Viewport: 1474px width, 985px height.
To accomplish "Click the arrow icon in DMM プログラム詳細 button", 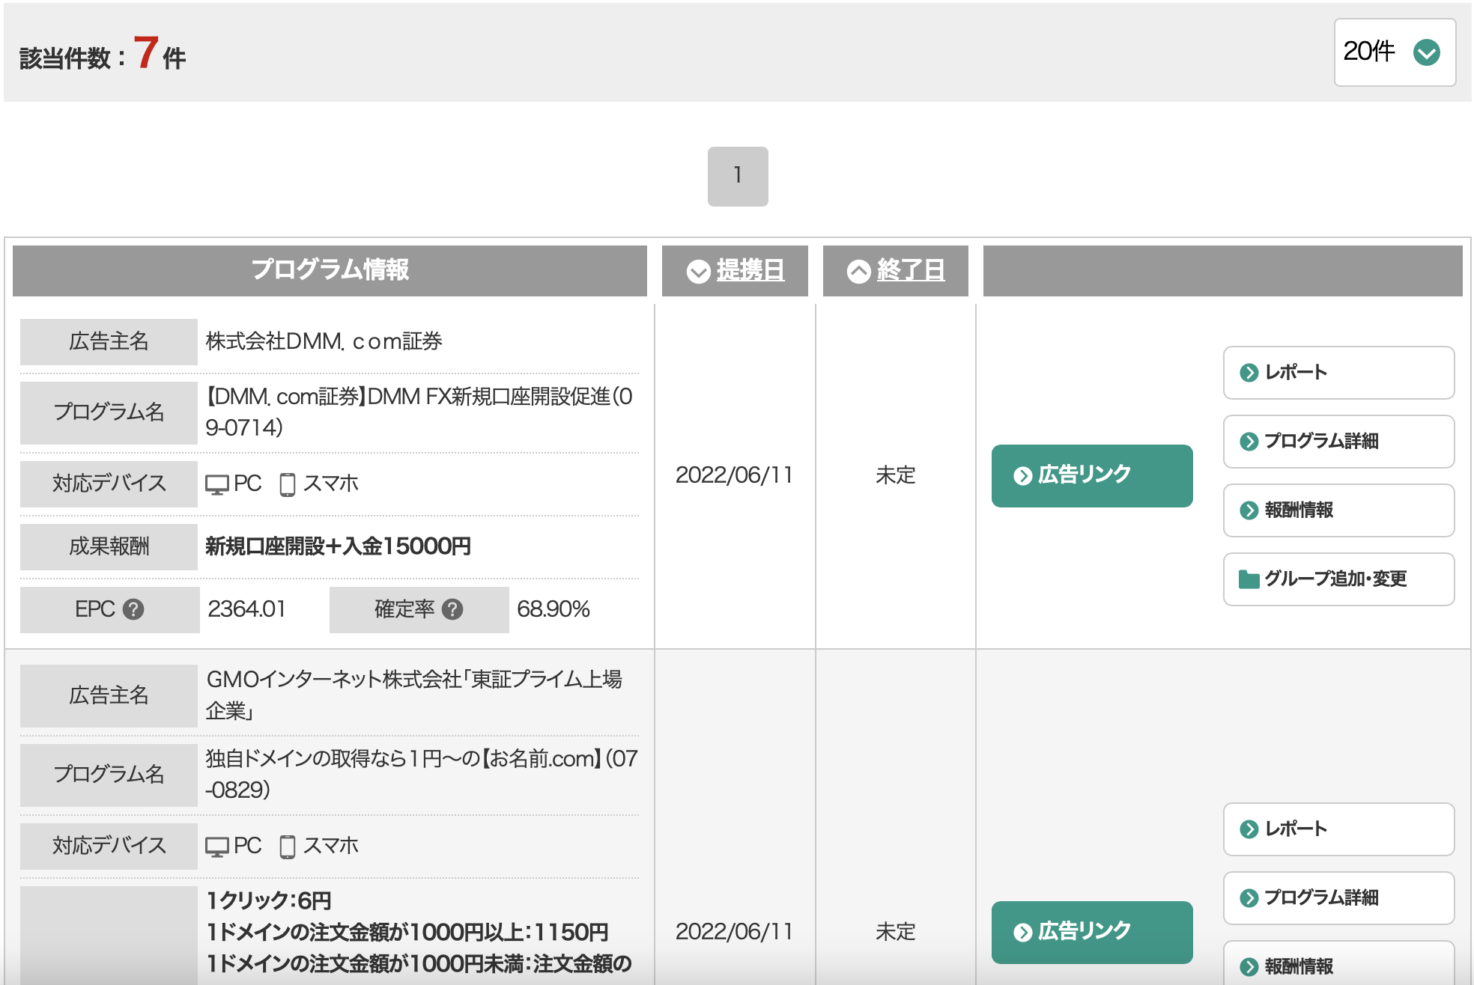I will click(1249, 442).
